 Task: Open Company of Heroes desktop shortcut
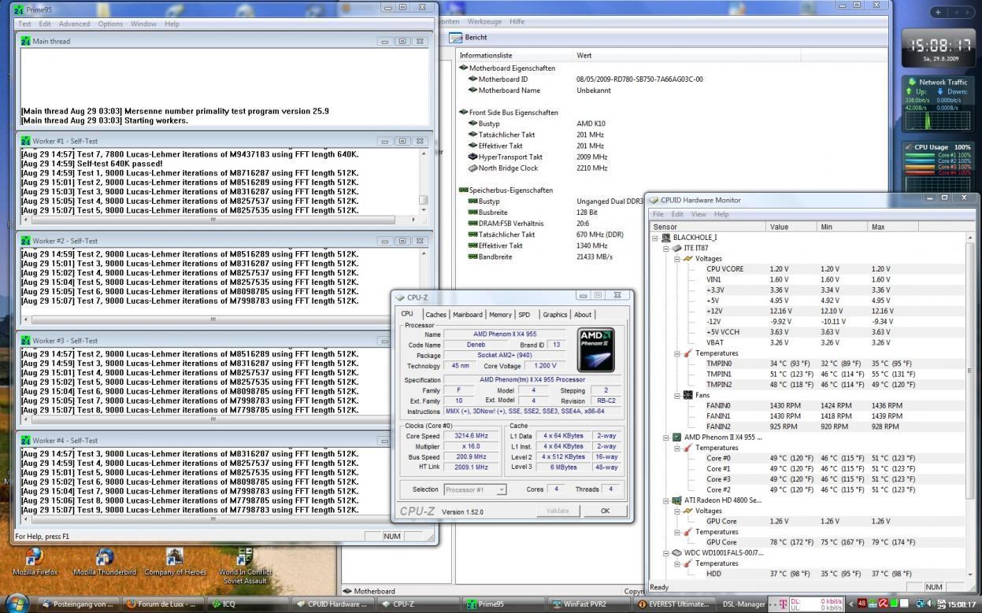pyautogui.click(x=175, y=562)
